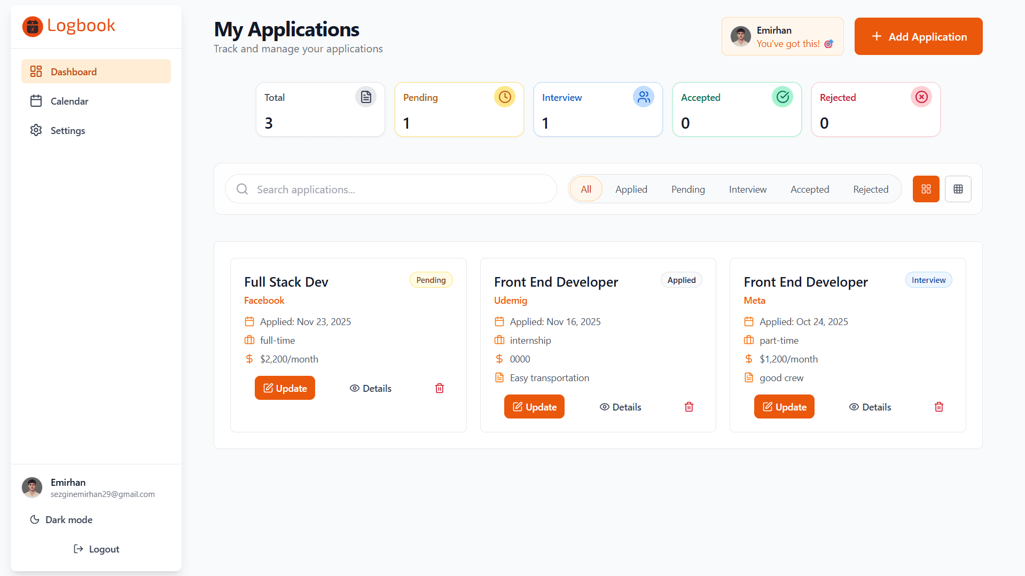Update the Meta application
The height and width of the screenshot is (576, 1025).
[784, 407]
